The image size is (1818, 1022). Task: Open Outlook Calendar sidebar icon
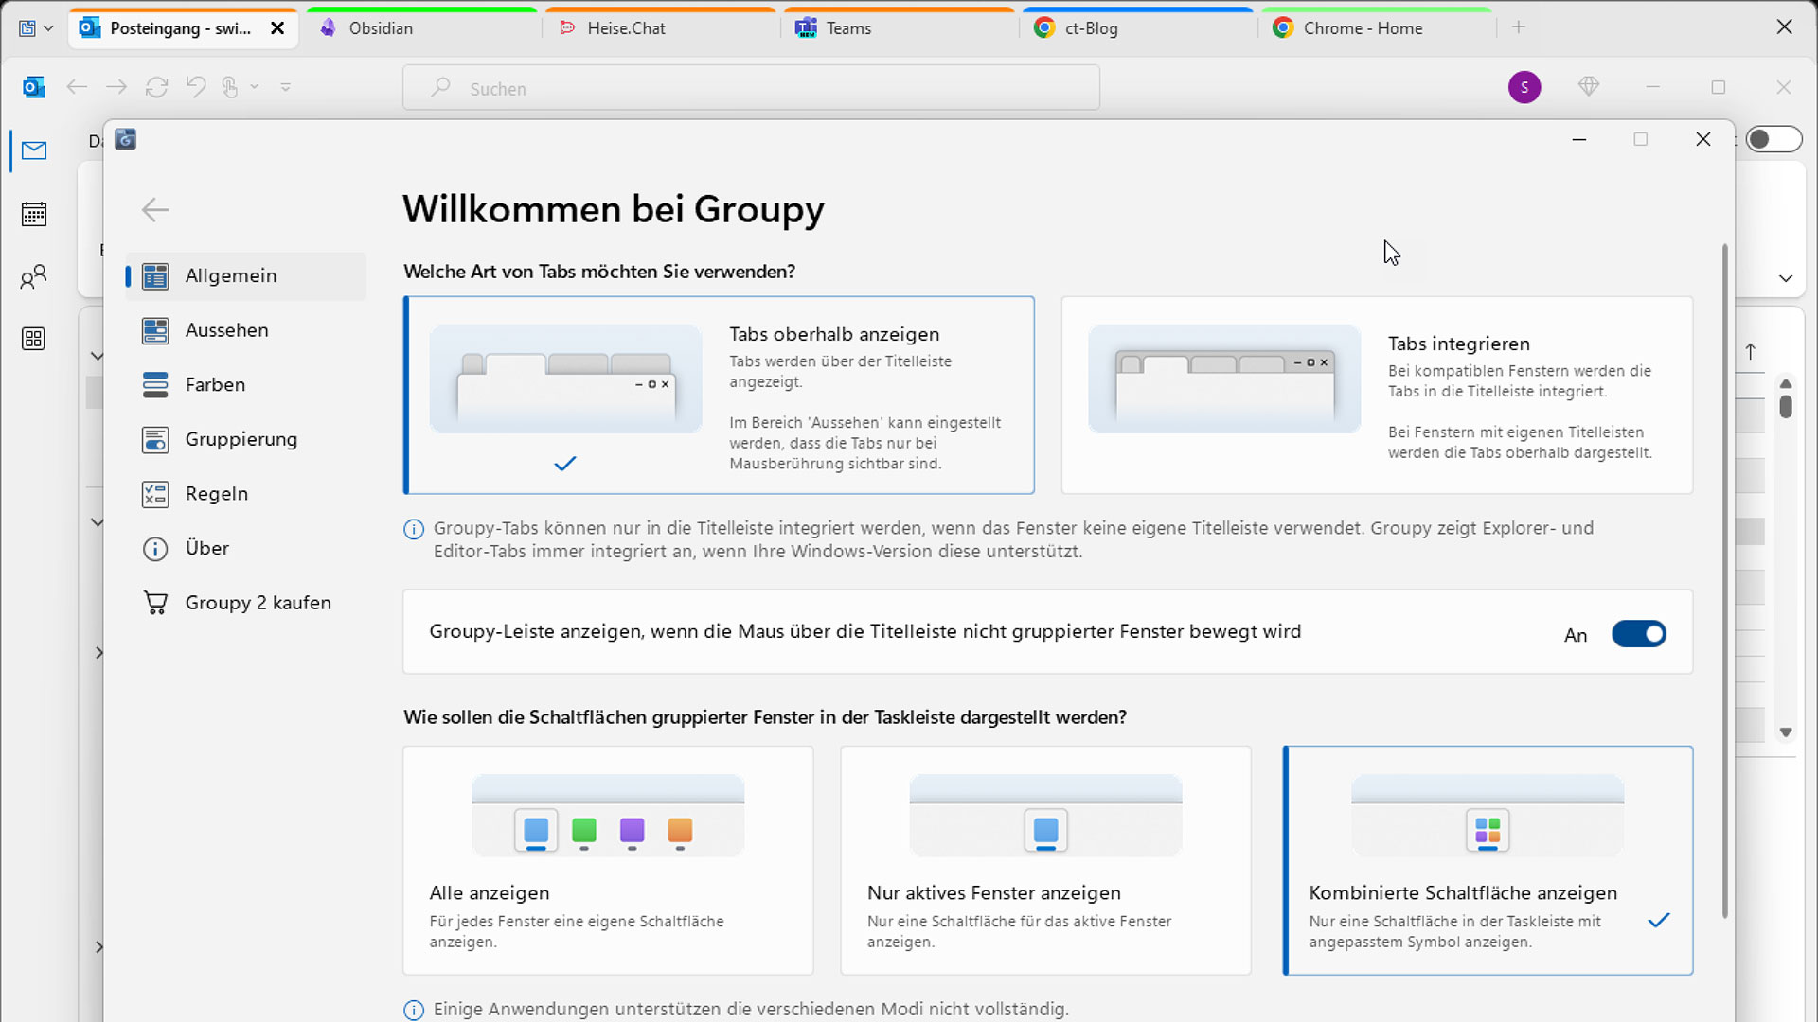tap(34, 214)
